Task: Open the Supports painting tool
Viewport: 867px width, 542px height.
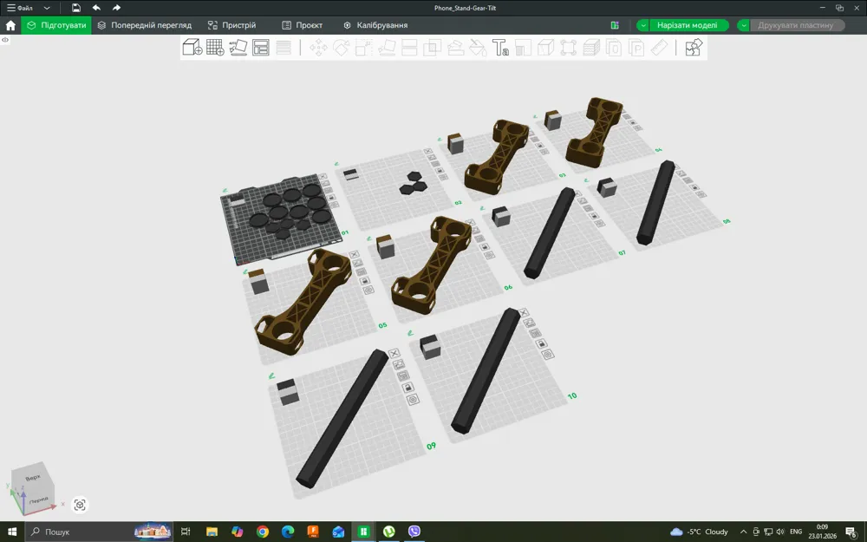Action: pyautogui.click(x=455, y=48)
